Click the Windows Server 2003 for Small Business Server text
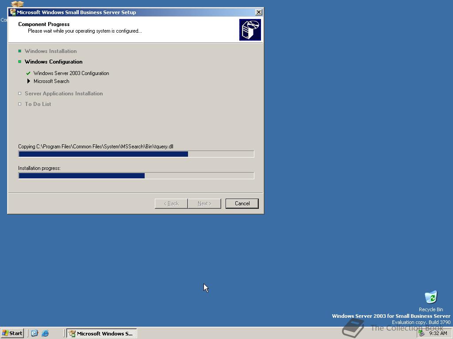Screen dimensions: 453x339 point(391,316)
